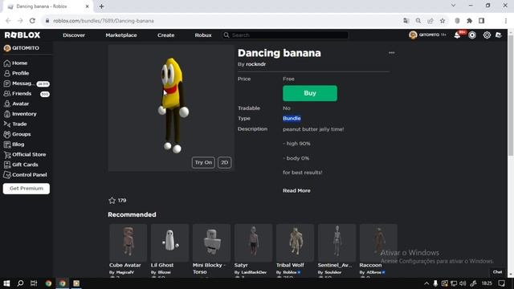The image size is (514, 289).
Task: Select the highlighted Bundle type text
Action: tap(292, 118)
